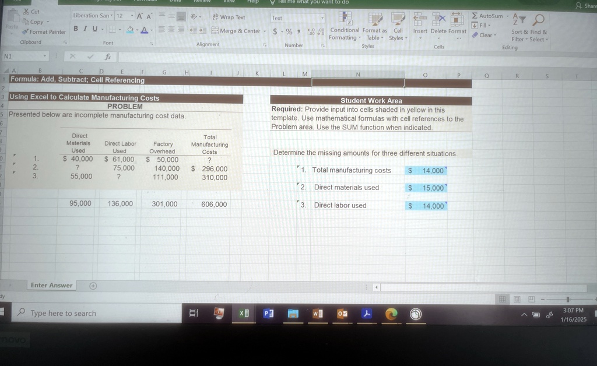The height and width of the screenshot is (366, 597).
Task: Click the Insert Function fx icon
Action: (x=107, y=57)
